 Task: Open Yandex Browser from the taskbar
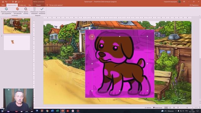coord(73,111)
